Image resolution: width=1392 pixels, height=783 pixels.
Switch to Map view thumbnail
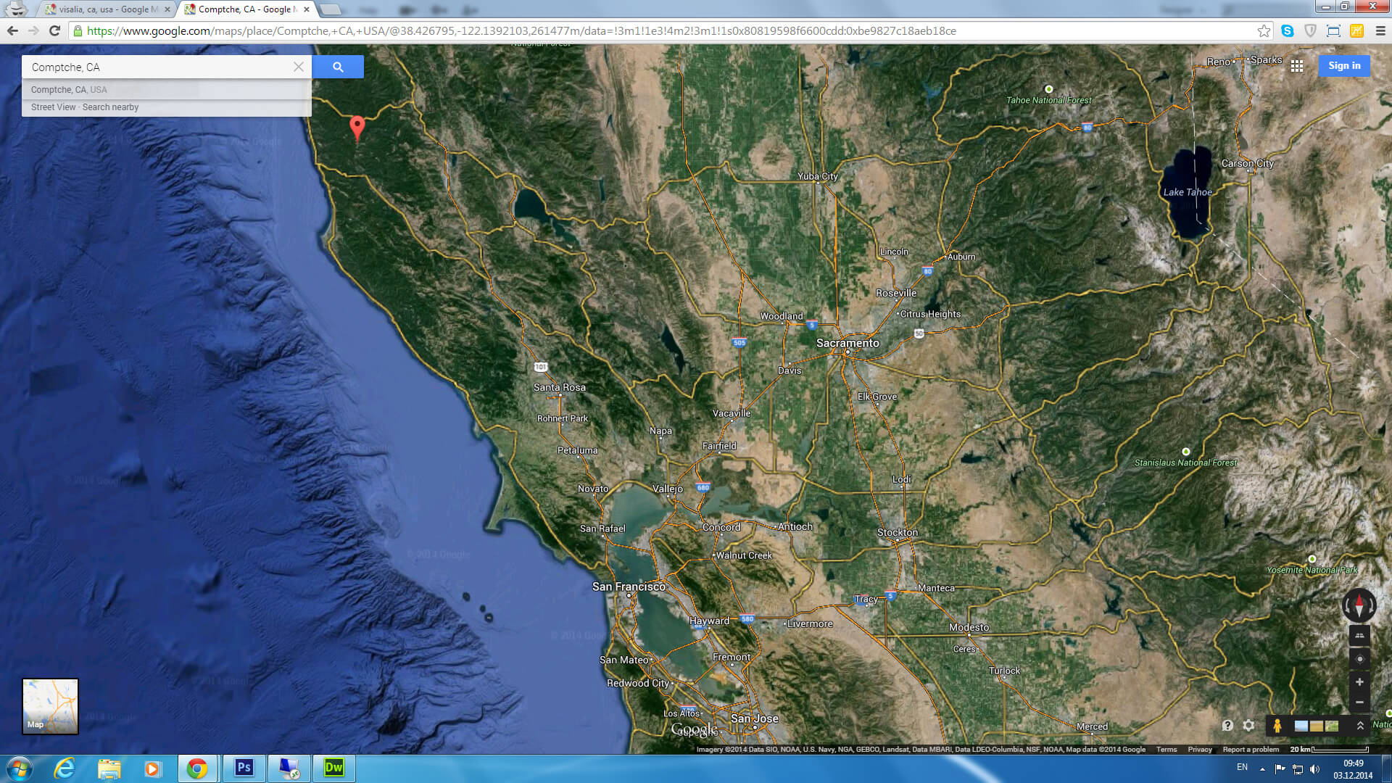tap(50, 705)
